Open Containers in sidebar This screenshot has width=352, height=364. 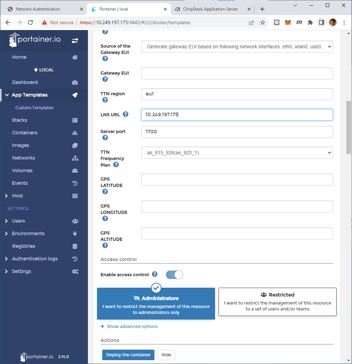click(x=25, y=133)
